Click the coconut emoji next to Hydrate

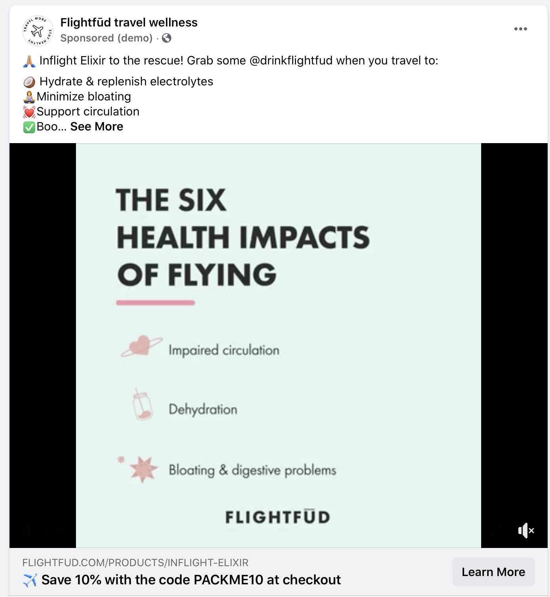tap(29, 82)
